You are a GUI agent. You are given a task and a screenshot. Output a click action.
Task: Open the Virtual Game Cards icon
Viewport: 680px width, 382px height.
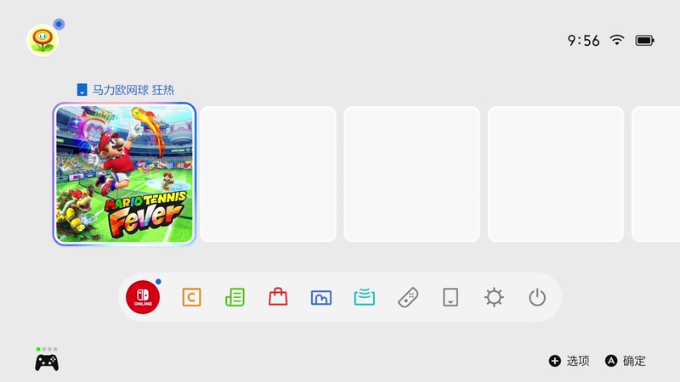pyautogui.click(x=450, y=298)
